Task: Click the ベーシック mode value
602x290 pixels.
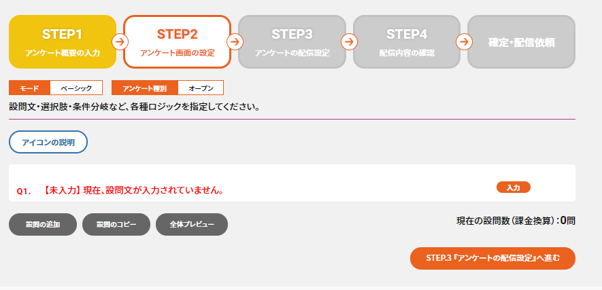Action: pos(76,88)
